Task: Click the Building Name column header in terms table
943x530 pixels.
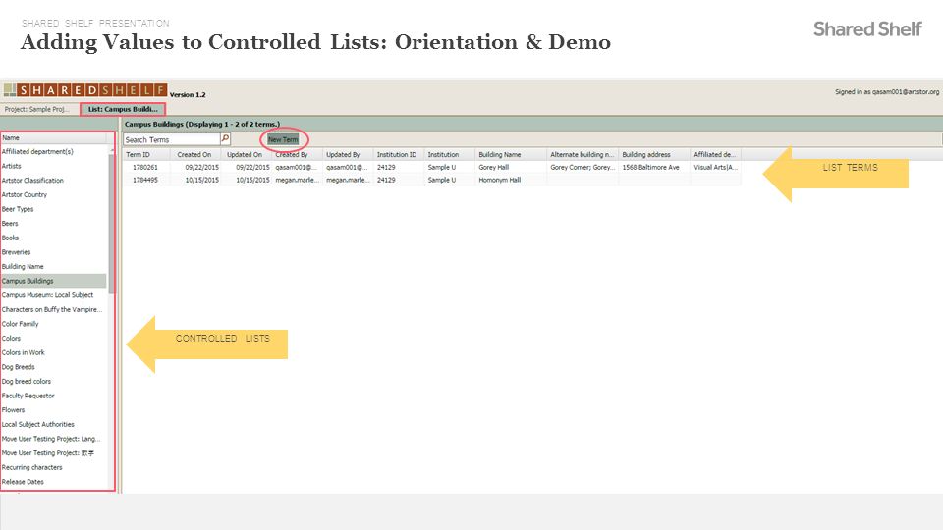Action: click(511, 154)
